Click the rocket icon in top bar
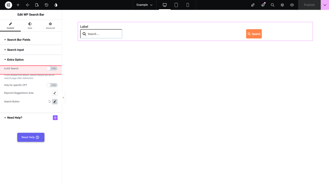This screenshot has width=329, height=185. click(253, 5)
